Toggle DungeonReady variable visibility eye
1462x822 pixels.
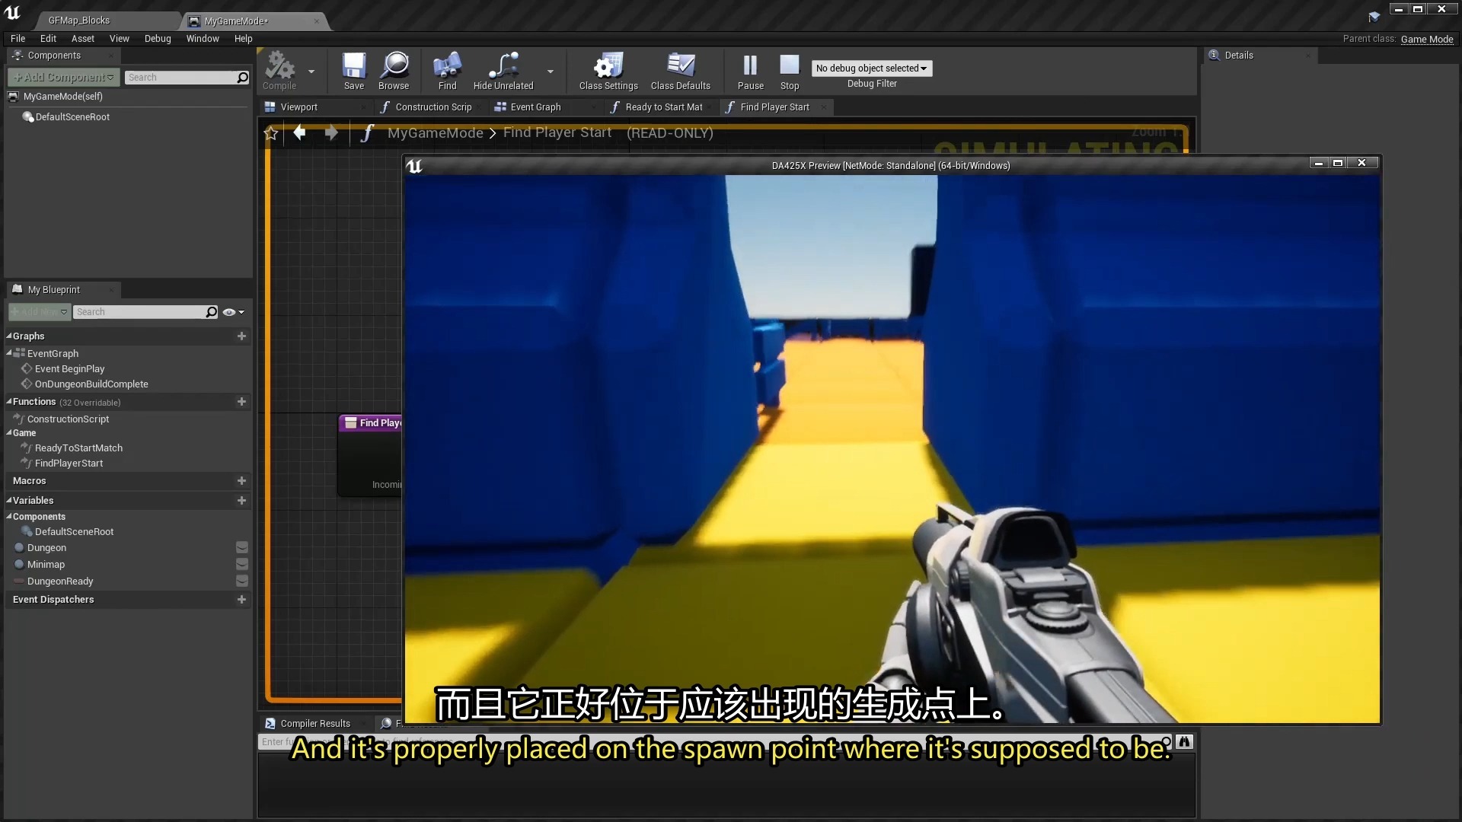[x=242, y=581]
